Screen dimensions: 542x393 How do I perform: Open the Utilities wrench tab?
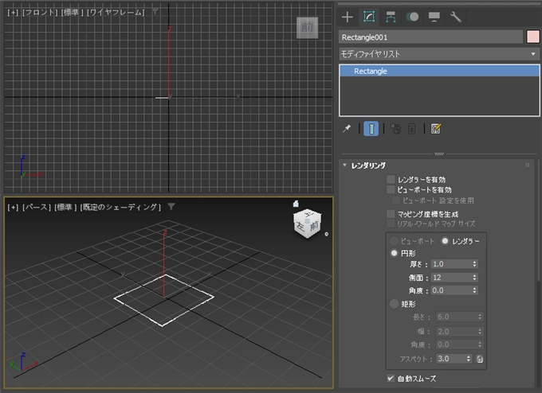click(456, 17)
